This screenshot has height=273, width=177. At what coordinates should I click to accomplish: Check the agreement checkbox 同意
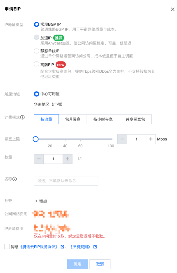click(x=7, y=246)
